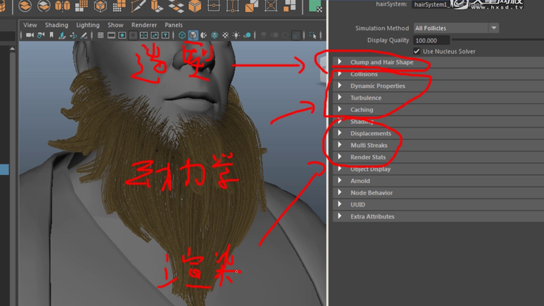The width and height of the screenshot is (544, 306).
Task: Open the Lighting panel menu
Action: (x=88, y=25)
